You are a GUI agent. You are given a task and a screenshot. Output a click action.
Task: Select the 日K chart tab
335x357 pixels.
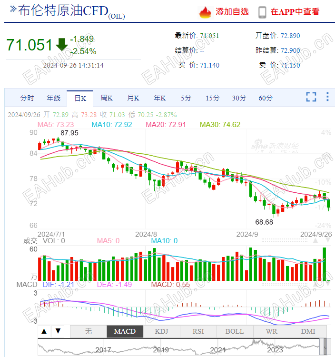80,99
